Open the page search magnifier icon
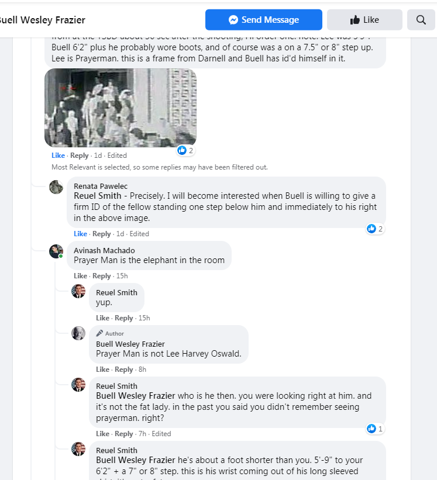The height and width of the screenshot is (480, 437). coord(421,20)
